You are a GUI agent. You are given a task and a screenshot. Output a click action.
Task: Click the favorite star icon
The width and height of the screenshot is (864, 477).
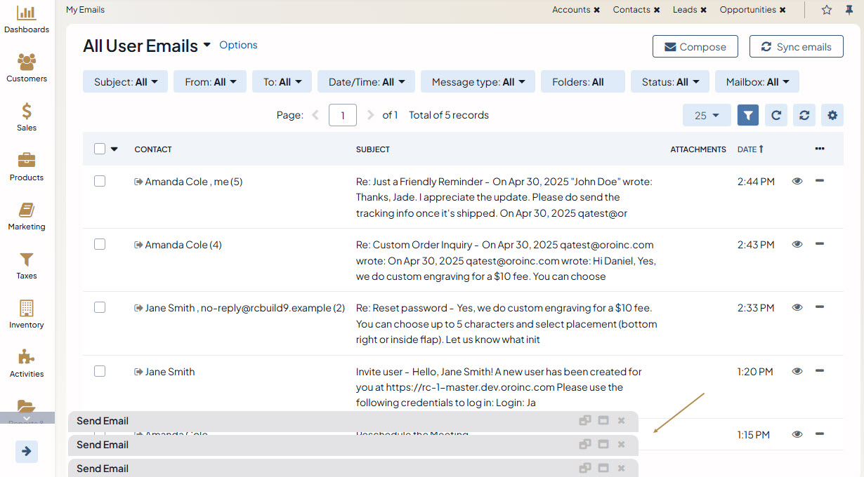(827, 10)
